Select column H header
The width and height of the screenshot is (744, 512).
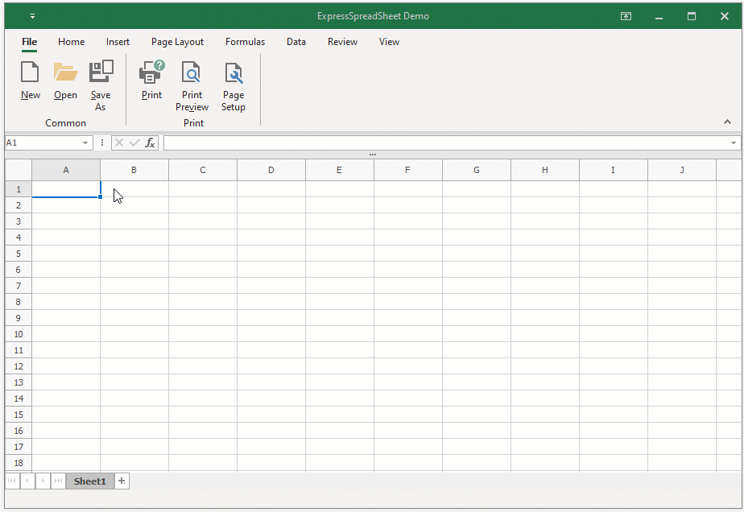coord(544,170)
